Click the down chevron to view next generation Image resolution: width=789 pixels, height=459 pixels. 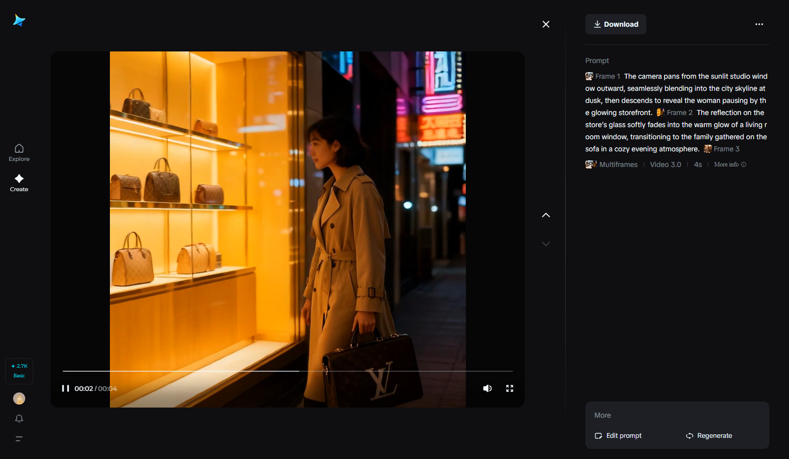546,244
